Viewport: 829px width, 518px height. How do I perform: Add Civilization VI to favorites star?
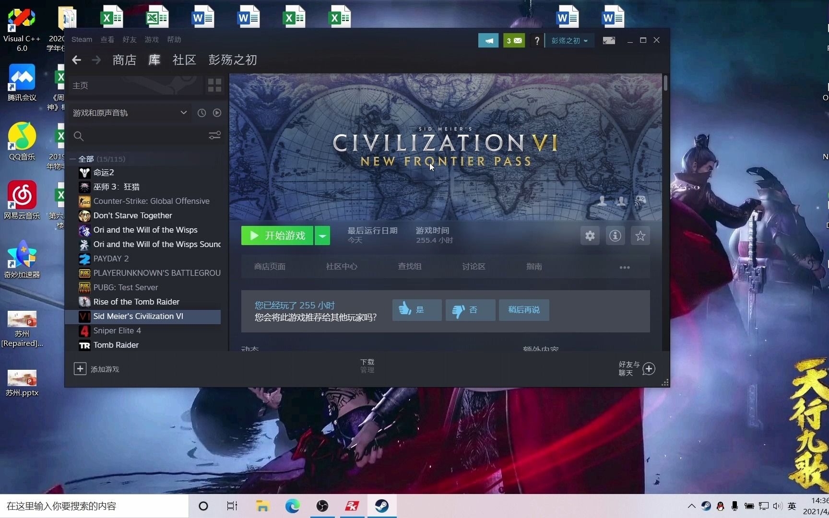(x=640, y=235)
